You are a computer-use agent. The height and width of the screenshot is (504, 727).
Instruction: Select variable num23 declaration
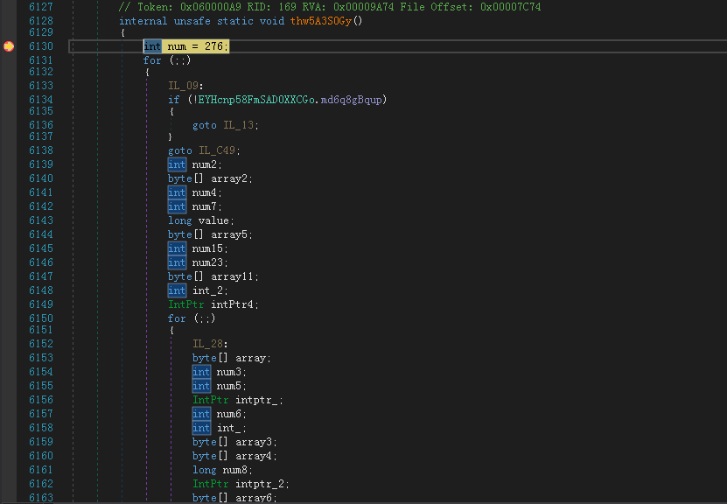pyautogui.click(x=207, y=262)
